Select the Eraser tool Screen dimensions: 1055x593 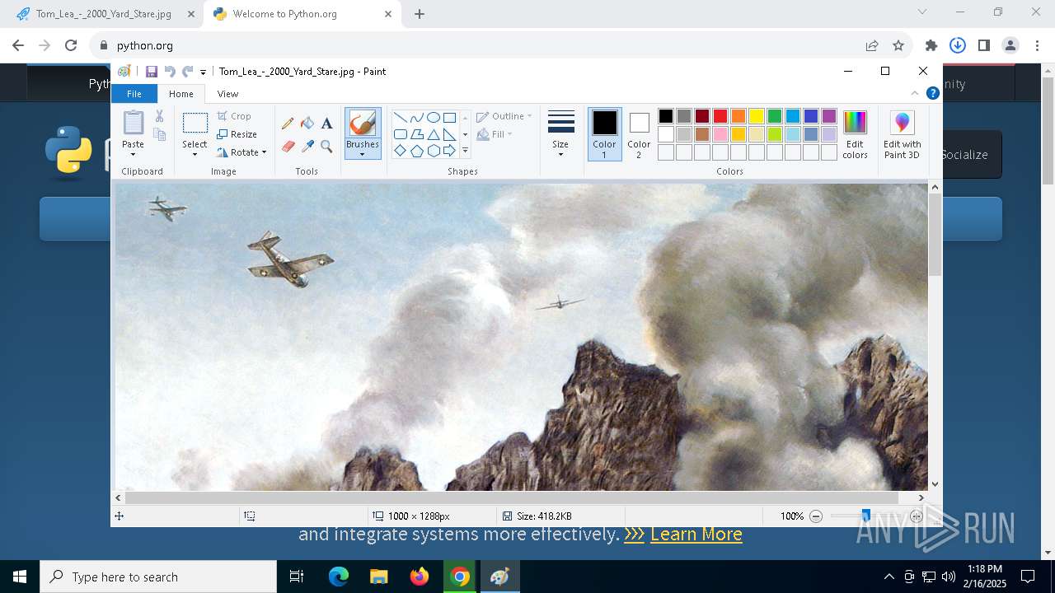[288, 146]
